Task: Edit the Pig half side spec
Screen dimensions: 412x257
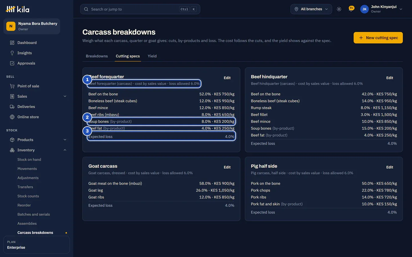Action: coord(390,167)
